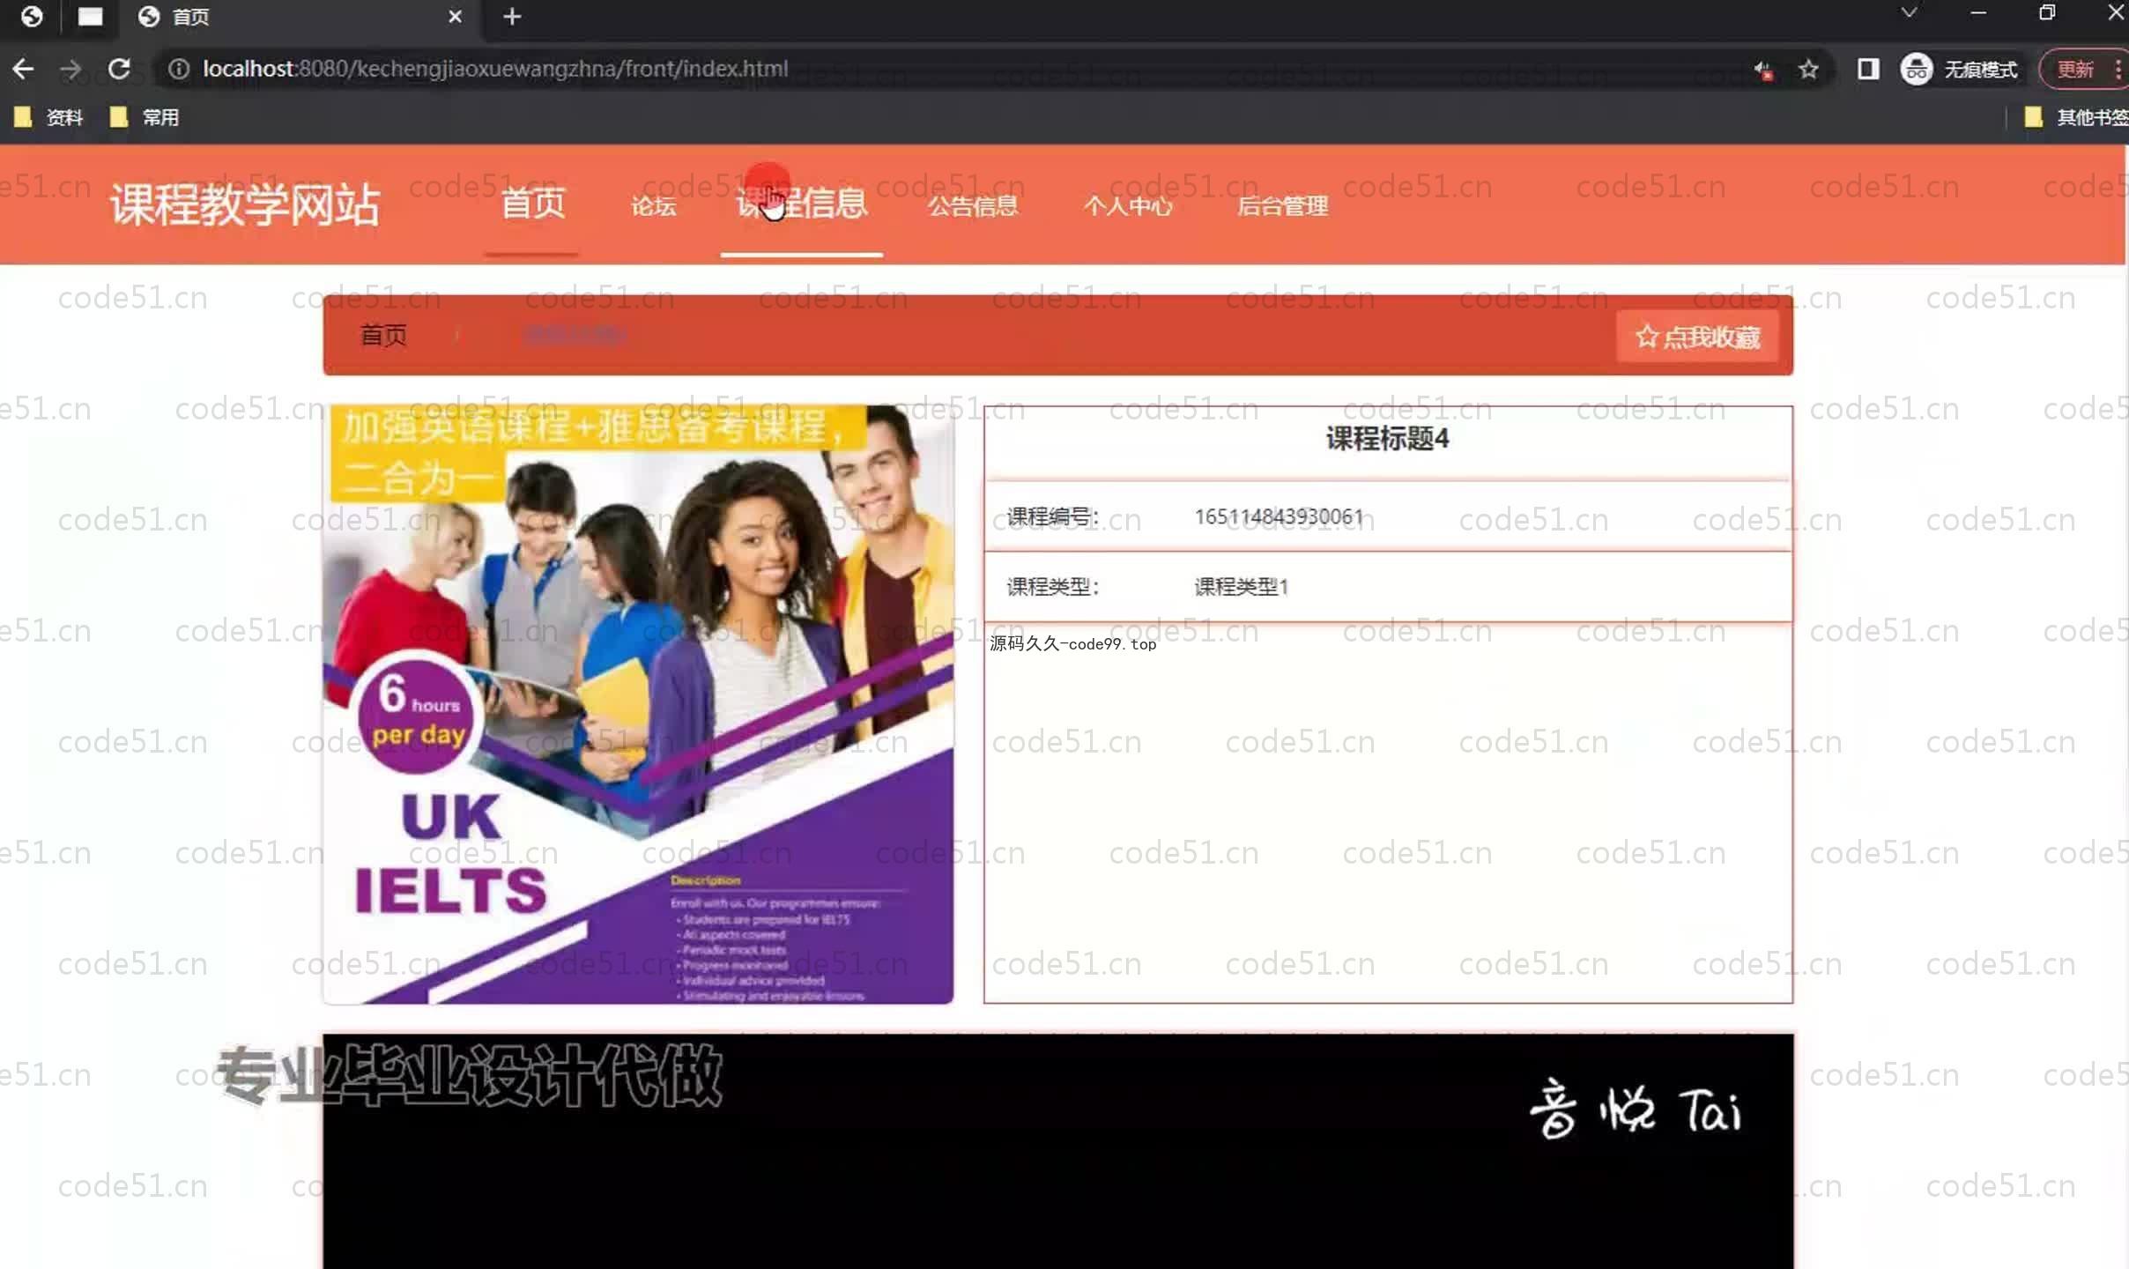Open the 公告信息 nav menu item
The height and width of the screenshot is (1269, 2129).
tap(973, 206)
